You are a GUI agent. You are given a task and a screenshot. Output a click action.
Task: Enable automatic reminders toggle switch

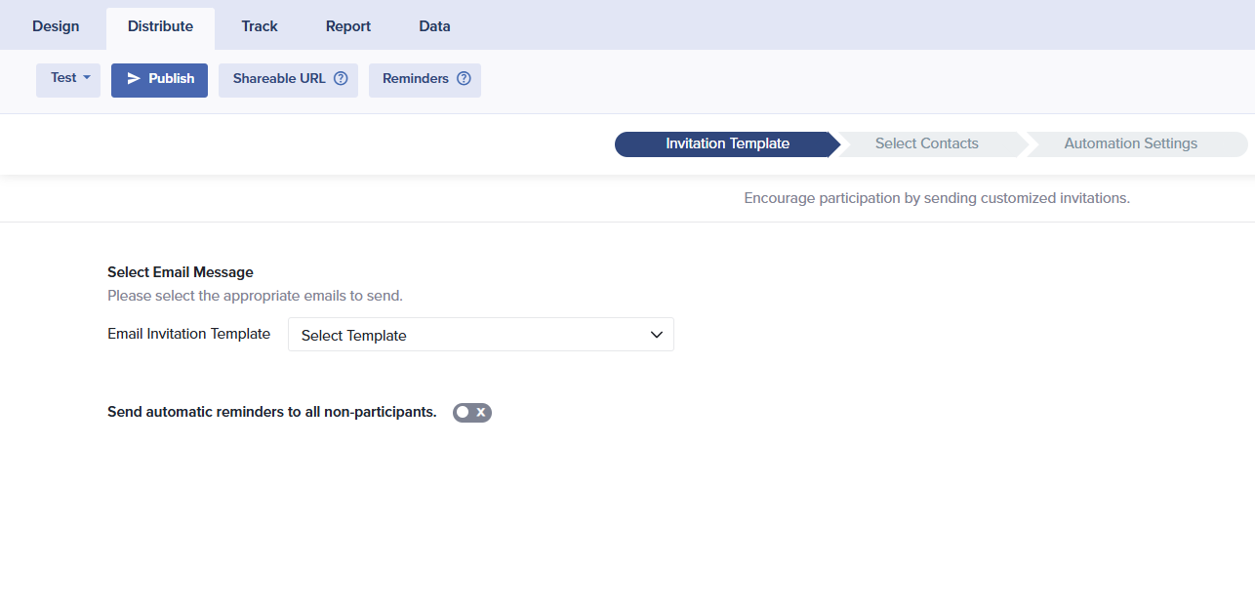pos(471,413)
